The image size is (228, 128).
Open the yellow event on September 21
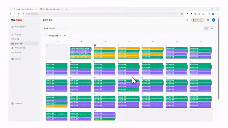pyautogui.click(x=57, y=106)
